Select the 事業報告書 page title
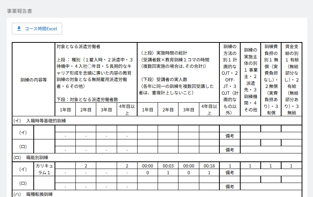 pos(19,11)
